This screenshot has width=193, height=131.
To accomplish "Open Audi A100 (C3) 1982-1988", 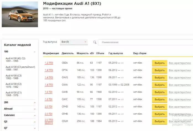I will coord(14,77).
